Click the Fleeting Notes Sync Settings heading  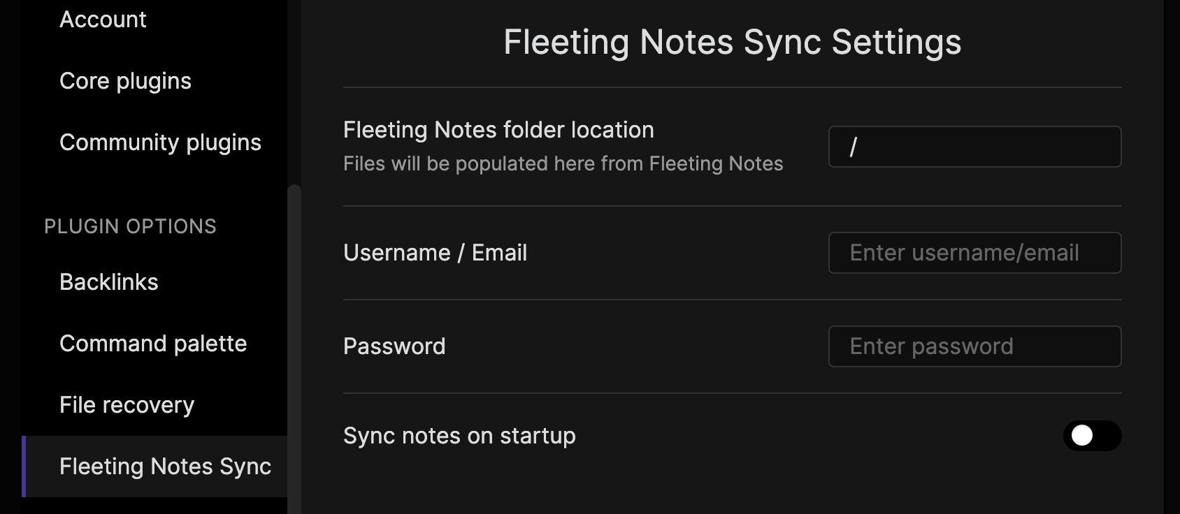click(x=732, y=42)
